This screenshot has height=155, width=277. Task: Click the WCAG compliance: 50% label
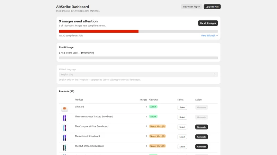(x=71, y=36)
